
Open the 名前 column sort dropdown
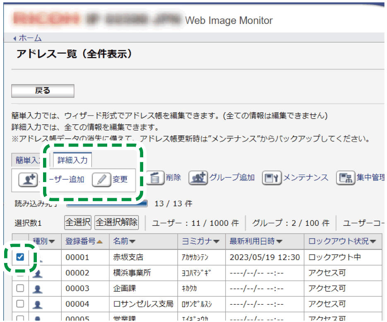(x=133, y=241)
